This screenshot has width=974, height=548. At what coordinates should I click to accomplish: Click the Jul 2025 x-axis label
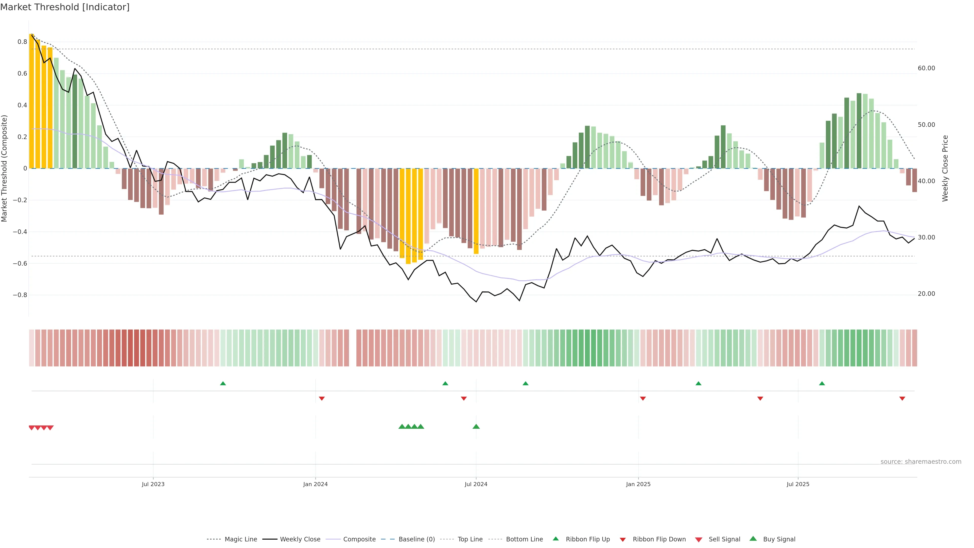pos(798,484)
